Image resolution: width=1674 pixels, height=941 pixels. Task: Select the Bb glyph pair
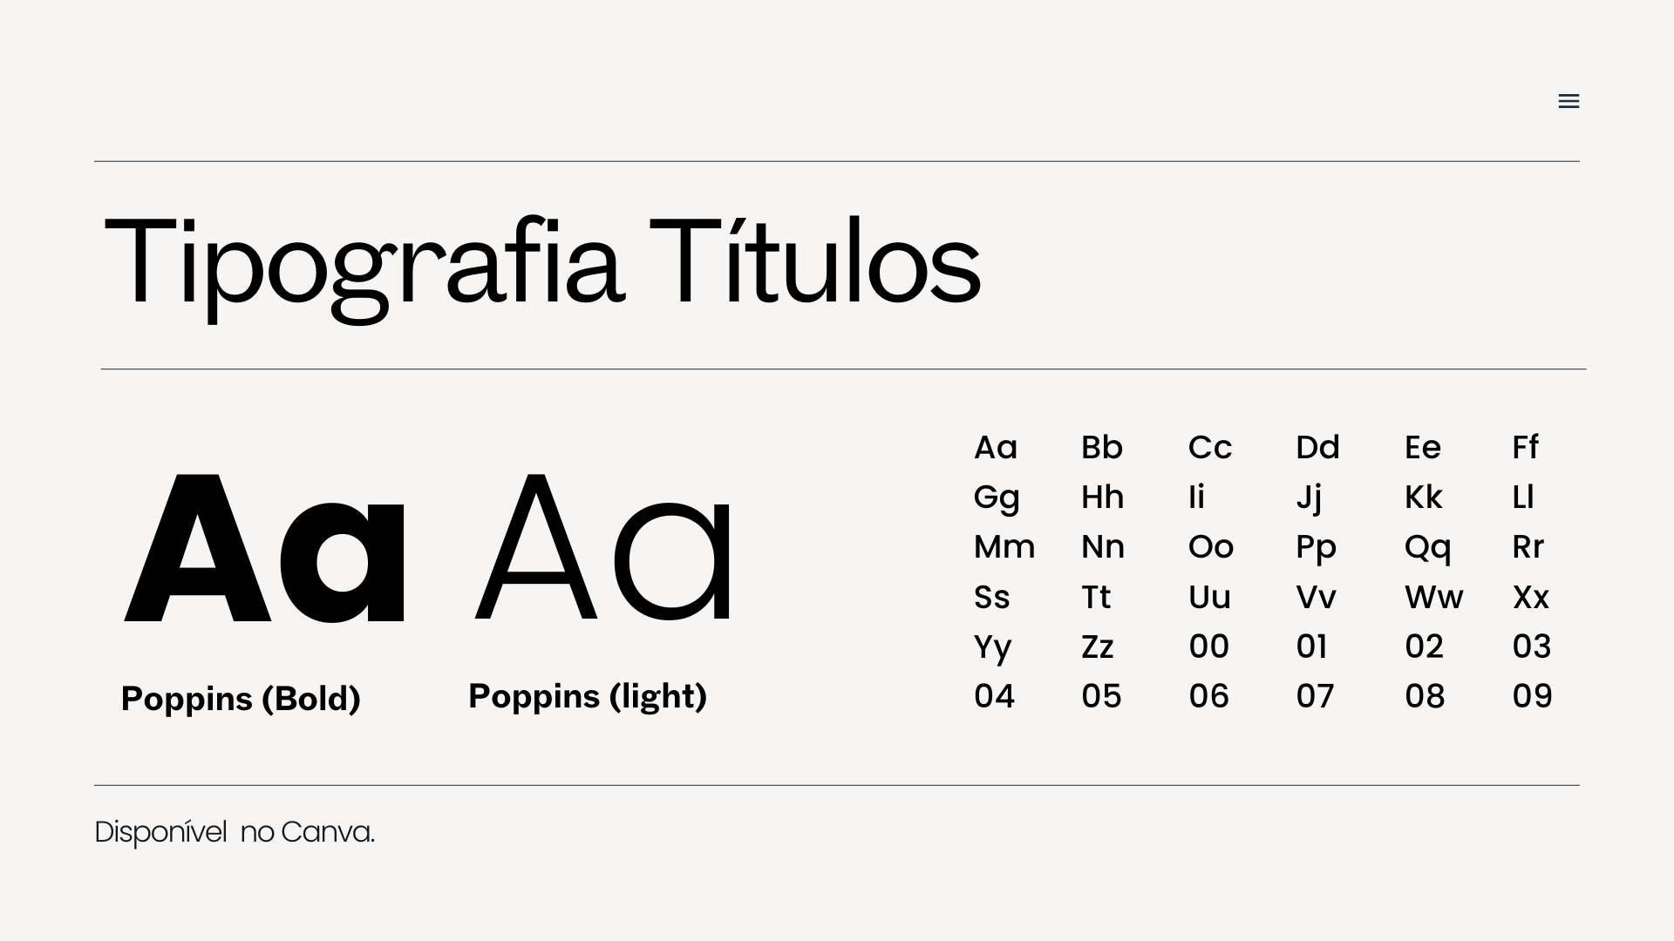coord(1102,447)
